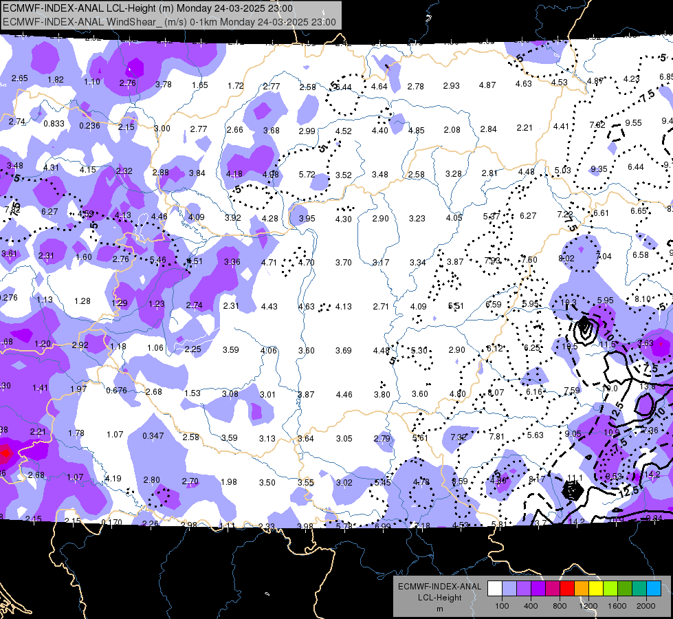The height and width of the screenshot is (619, 673).
Task: Click the white swatch in the LCL-Height legend
Action: pos(495,589)
